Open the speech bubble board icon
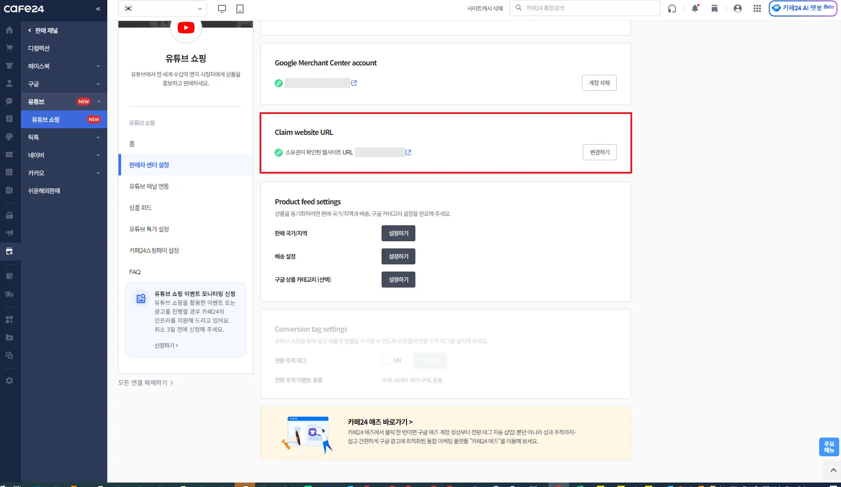Screen dimensions: 841x487 [x=9, y=101]
